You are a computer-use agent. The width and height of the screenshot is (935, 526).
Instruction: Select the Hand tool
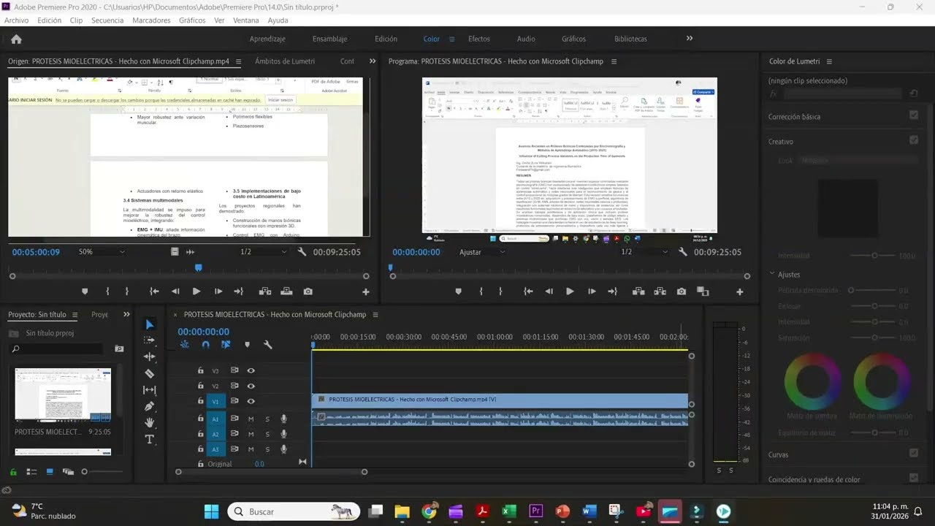click(x=150, y=422)
